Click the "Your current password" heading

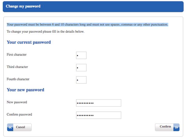click(29, 42)
